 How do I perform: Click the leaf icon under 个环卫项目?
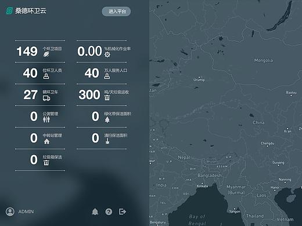pos(46,54)
